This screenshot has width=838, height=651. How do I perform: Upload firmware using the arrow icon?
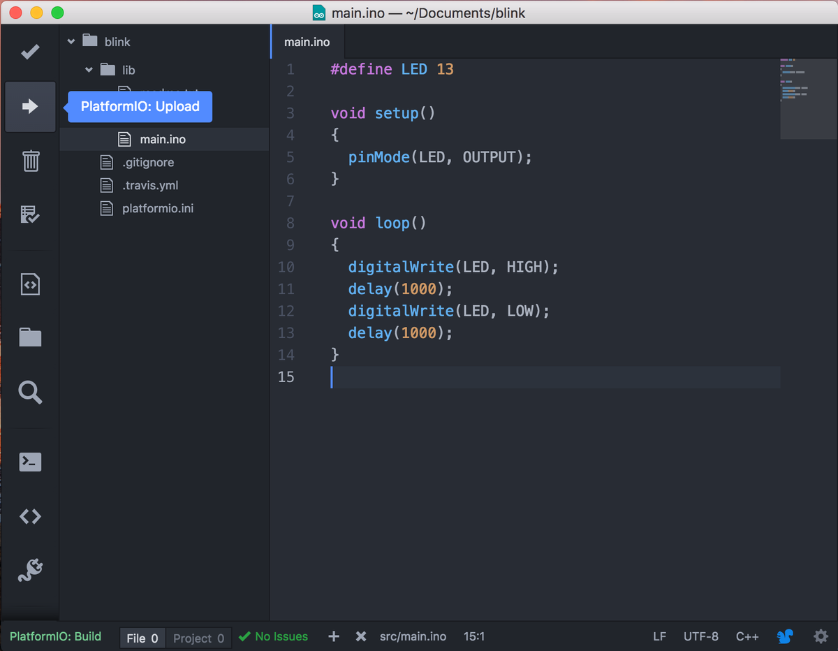click(x=30, y=106)
